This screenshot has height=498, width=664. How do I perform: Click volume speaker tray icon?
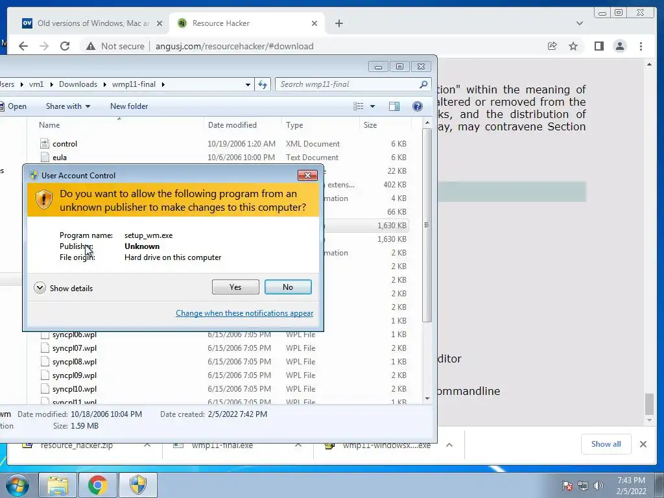[598, 486]
